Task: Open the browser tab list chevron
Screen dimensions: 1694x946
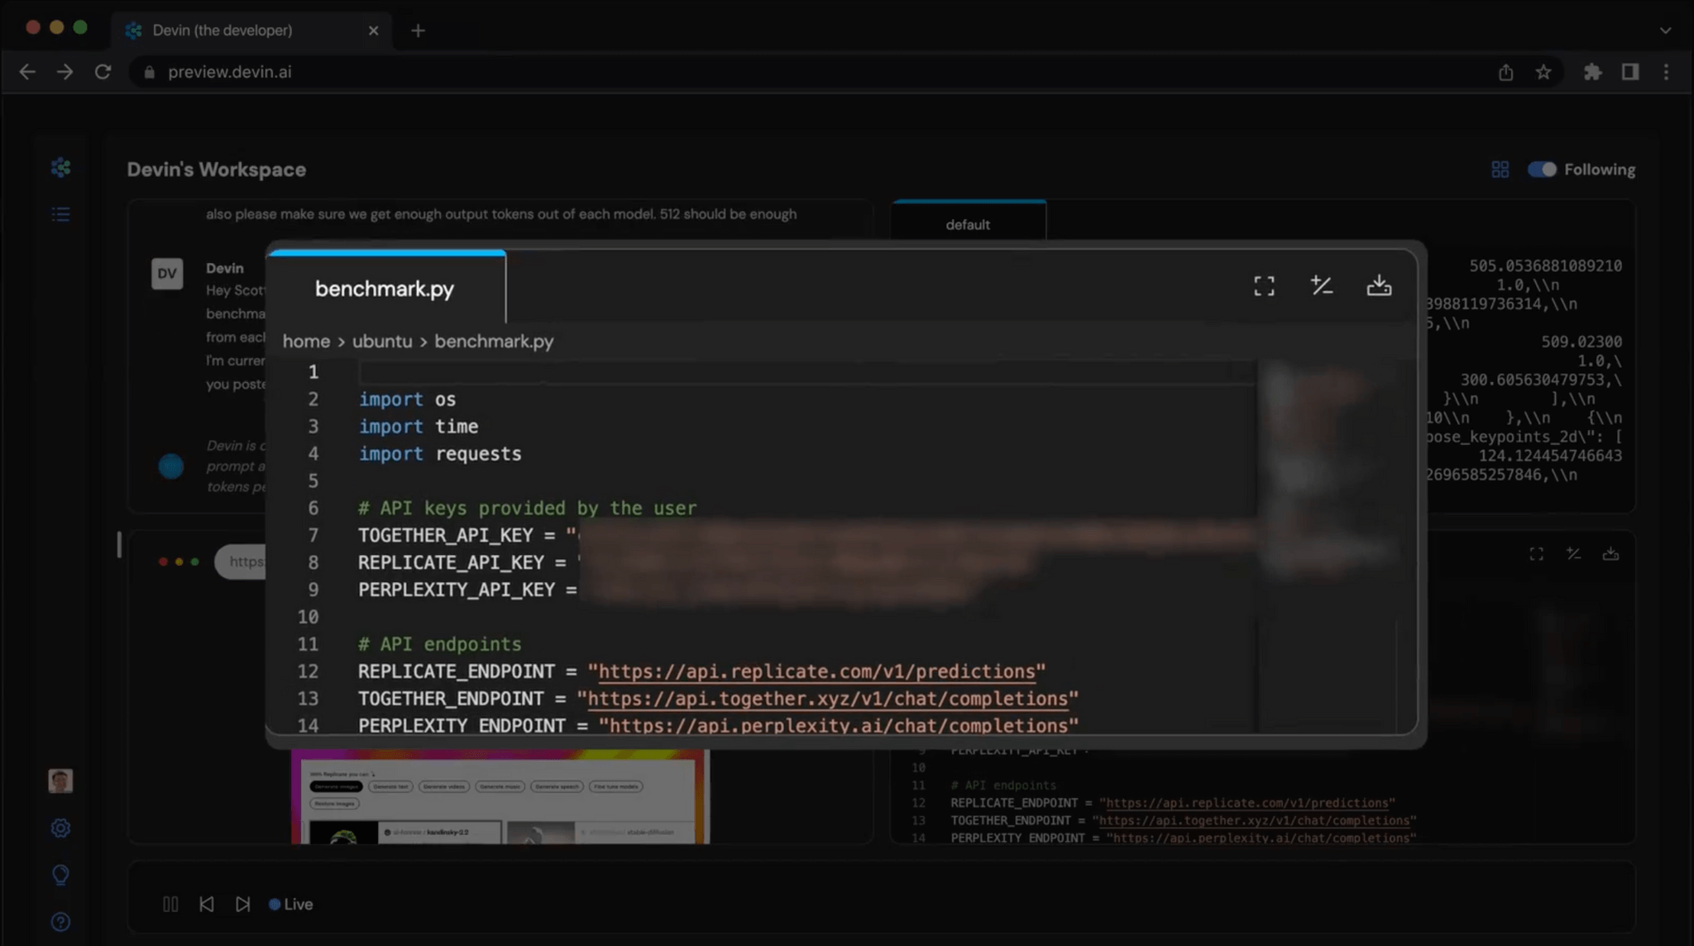Action: [x=1664, y=31]
